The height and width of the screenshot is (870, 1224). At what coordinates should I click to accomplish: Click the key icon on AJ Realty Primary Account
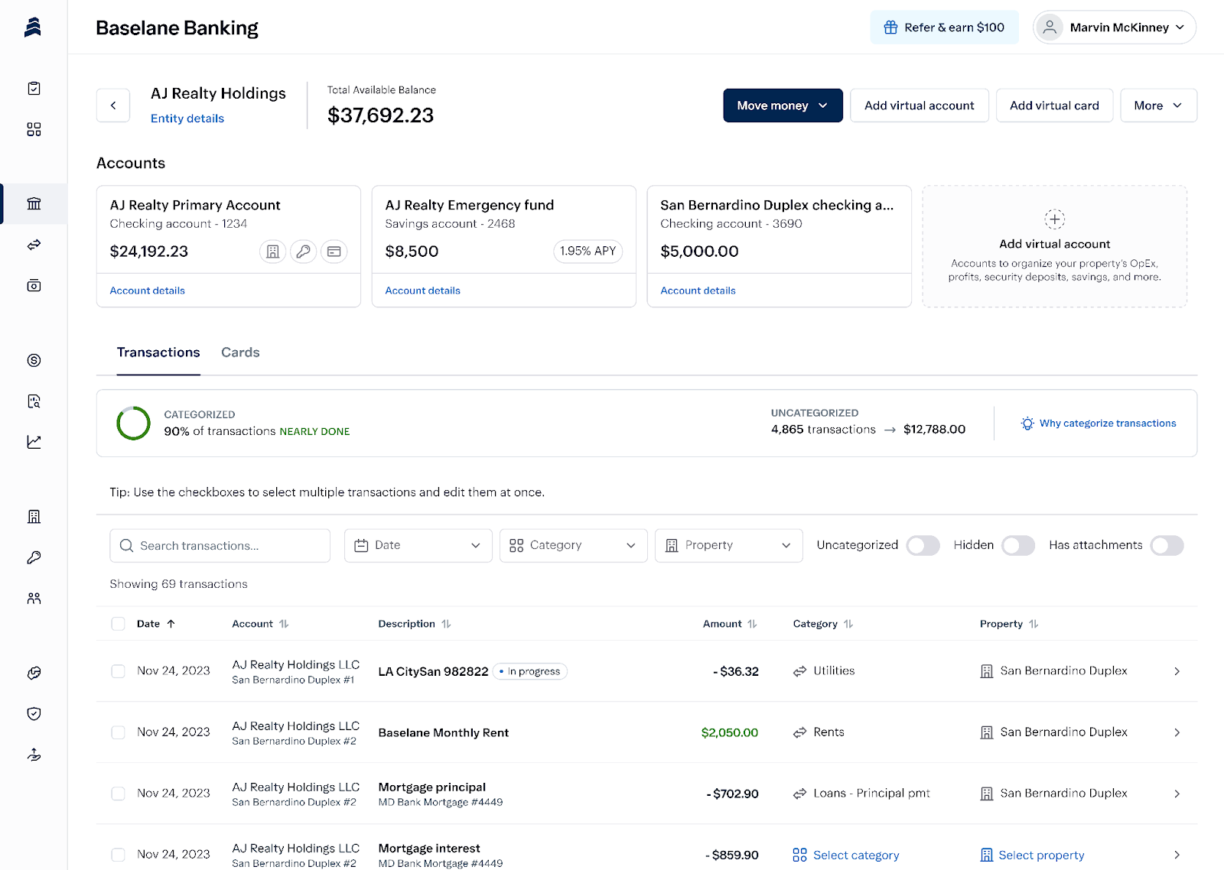coord(304,251)
